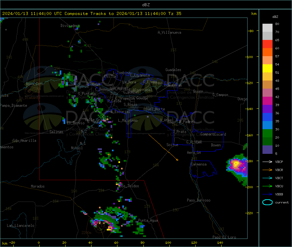Click the orange VBCR arrow legend icon
The image size is (292, 247).
point(267,170)
